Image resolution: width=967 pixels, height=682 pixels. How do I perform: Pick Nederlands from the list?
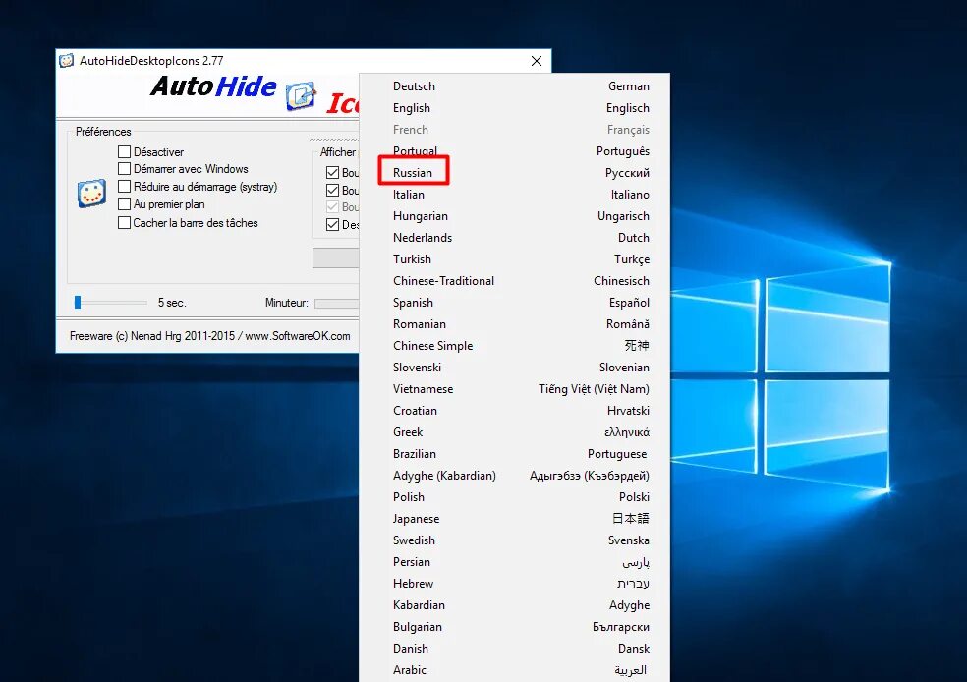pyautogui.click(x=514, y=238)
